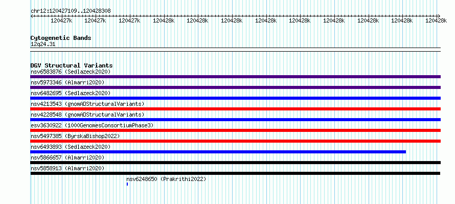This screenshot has height=204, width=455.
Task: Open nsv5497385 (ByrskaBishop2022) label
Action: pyautogui.click(x=75, y=136)
